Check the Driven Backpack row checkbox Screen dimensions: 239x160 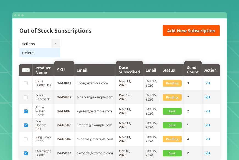(26, 97)
